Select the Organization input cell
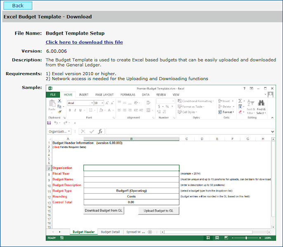 [131, 168]
